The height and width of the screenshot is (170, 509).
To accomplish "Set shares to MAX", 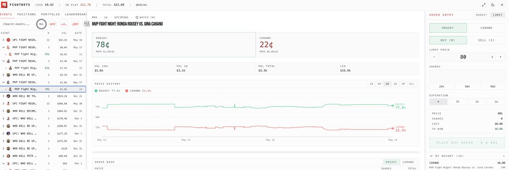I will click(493, 87).
